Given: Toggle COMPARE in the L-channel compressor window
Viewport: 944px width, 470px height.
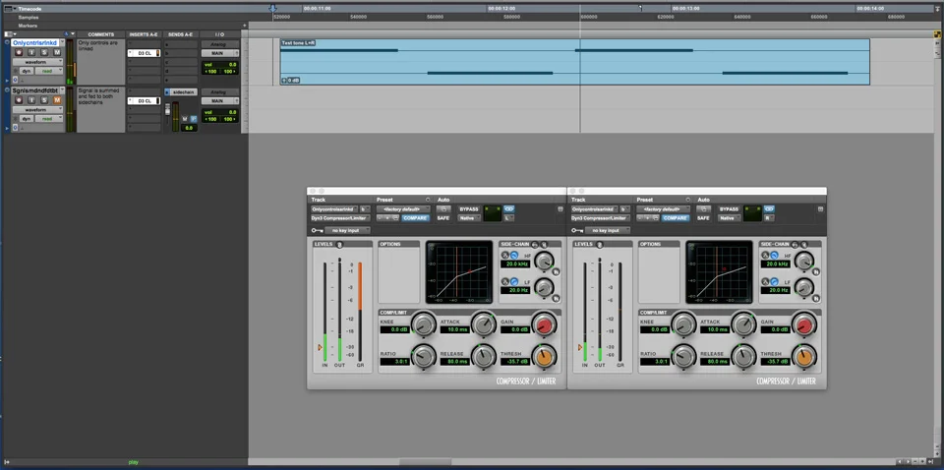Looking at the screenshot, I should (415, 218).
